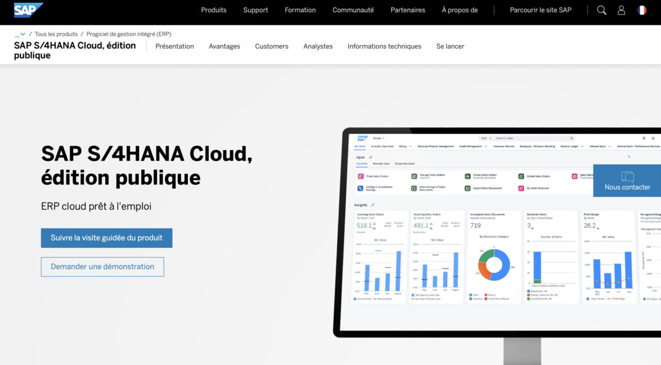Screen dimensions: 661x365
Task: Click the chat bubbles Nous contacter icon
Action: (627, 177)
